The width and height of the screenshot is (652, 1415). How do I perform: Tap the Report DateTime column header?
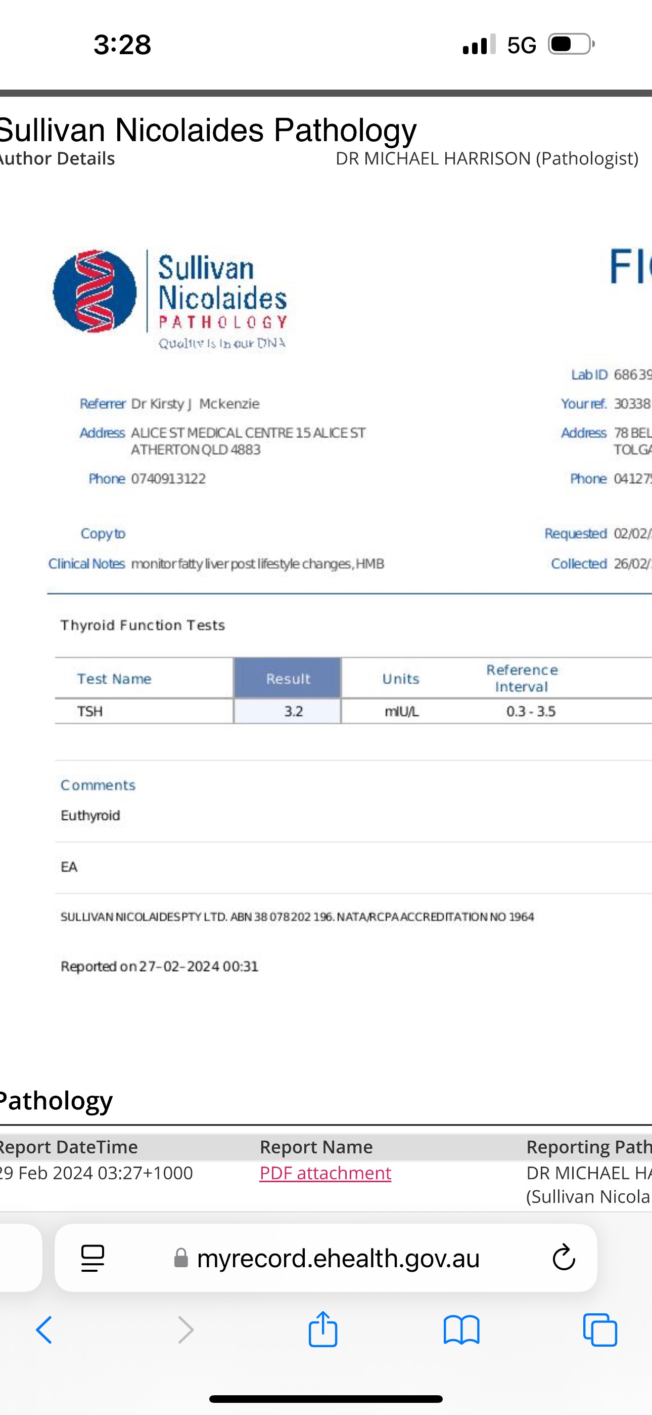[68, 1147]
